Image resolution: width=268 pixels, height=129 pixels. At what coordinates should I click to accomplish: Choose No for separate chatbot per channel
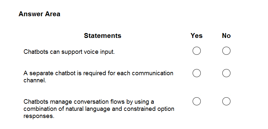(226, 73)
